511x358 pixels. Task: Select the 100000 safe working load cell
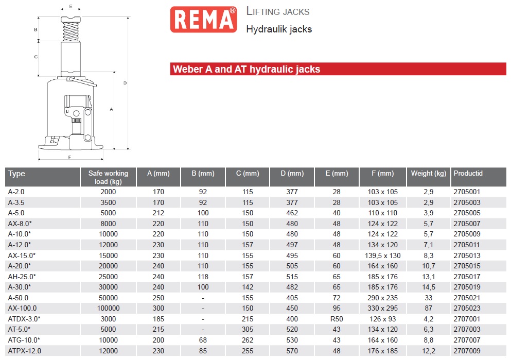[108, 308]
